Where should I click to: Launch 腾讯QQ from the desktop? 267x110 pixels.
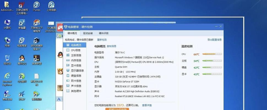point(22,60)
